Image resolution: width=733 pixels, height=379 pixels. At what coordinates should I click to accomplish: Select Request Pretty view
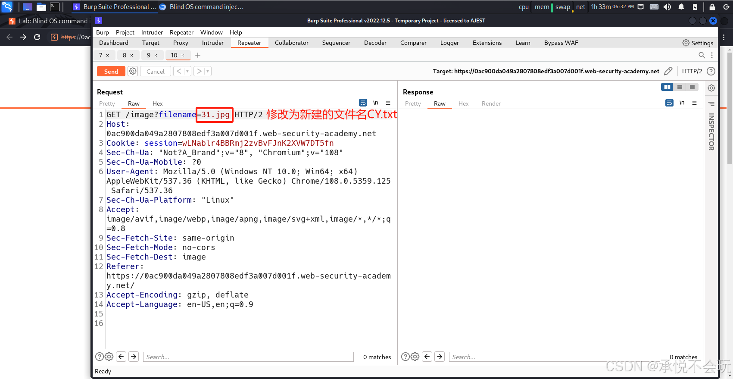pos(107,103)
